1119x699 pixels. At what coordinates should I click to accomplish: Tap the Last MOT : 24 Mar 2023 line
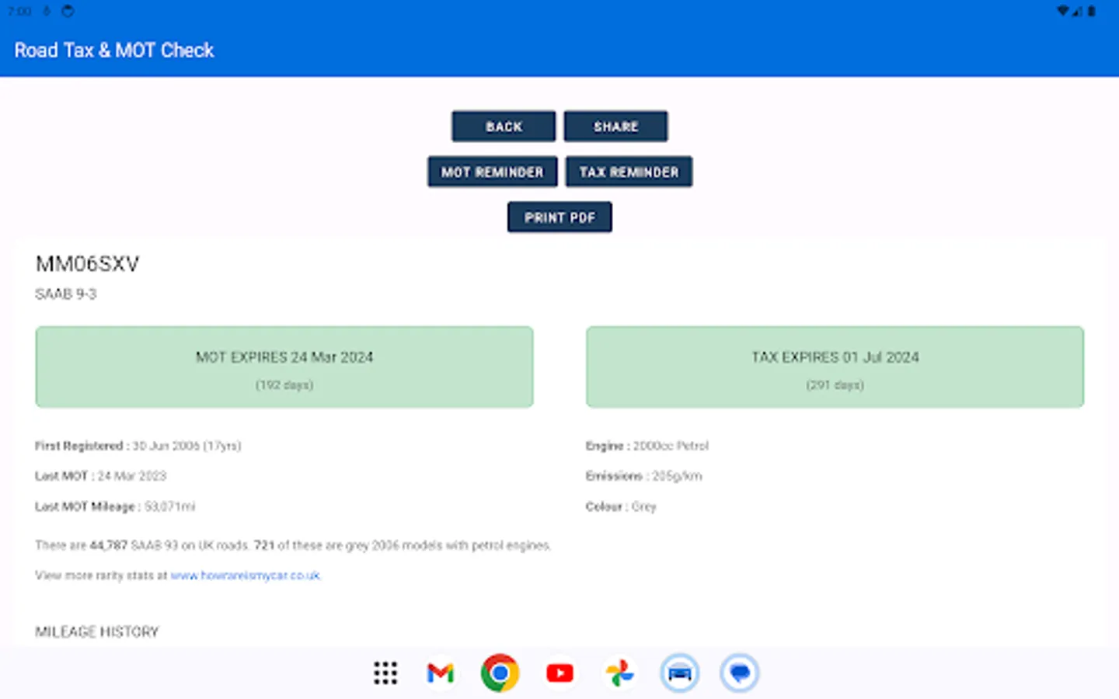click(x=101, y=476)
